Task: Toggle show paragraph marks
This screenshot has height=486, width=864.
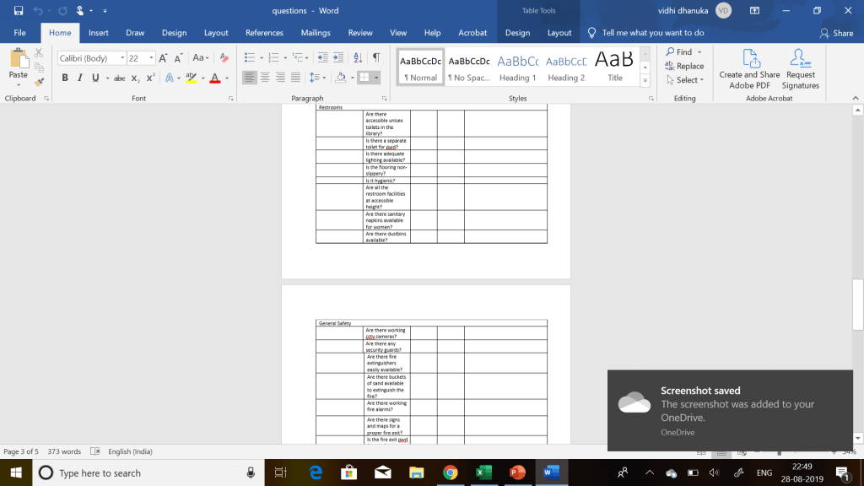Action: pos(376,58)
